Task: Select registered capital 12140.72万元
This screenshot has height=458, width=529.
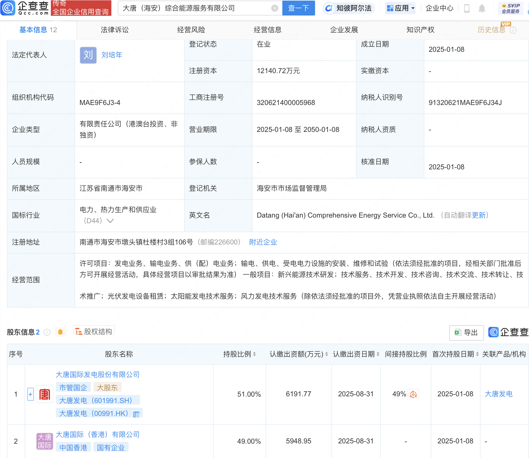Action: coord(278,71)
